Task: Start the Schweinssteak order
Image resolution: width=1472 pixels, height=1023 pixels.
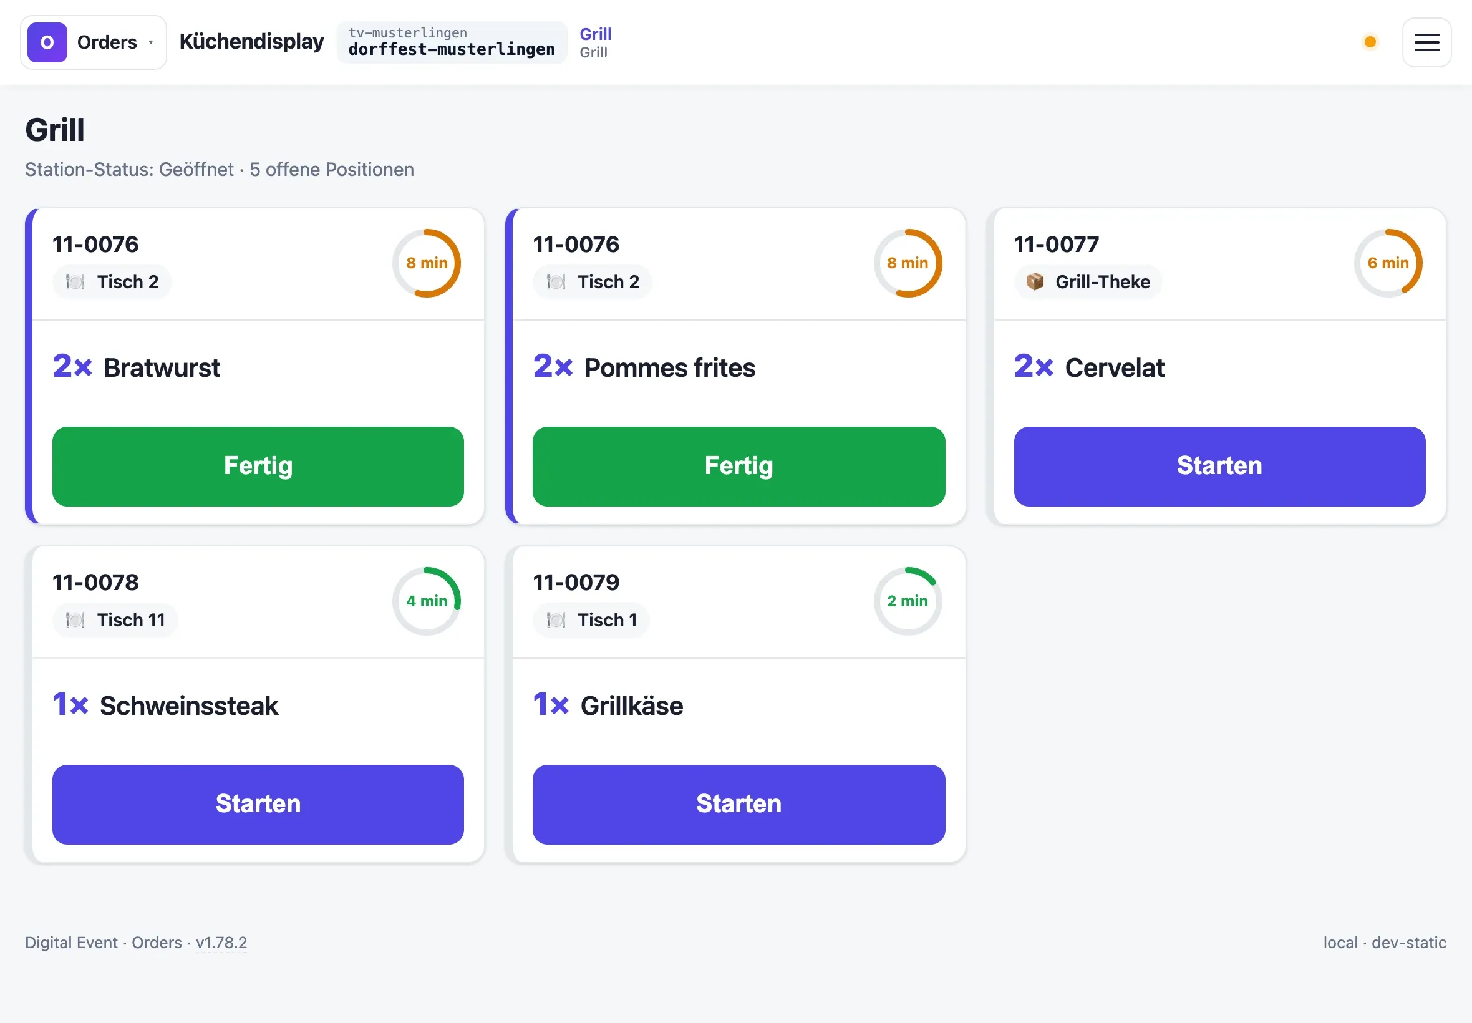Action: (258, 804)
